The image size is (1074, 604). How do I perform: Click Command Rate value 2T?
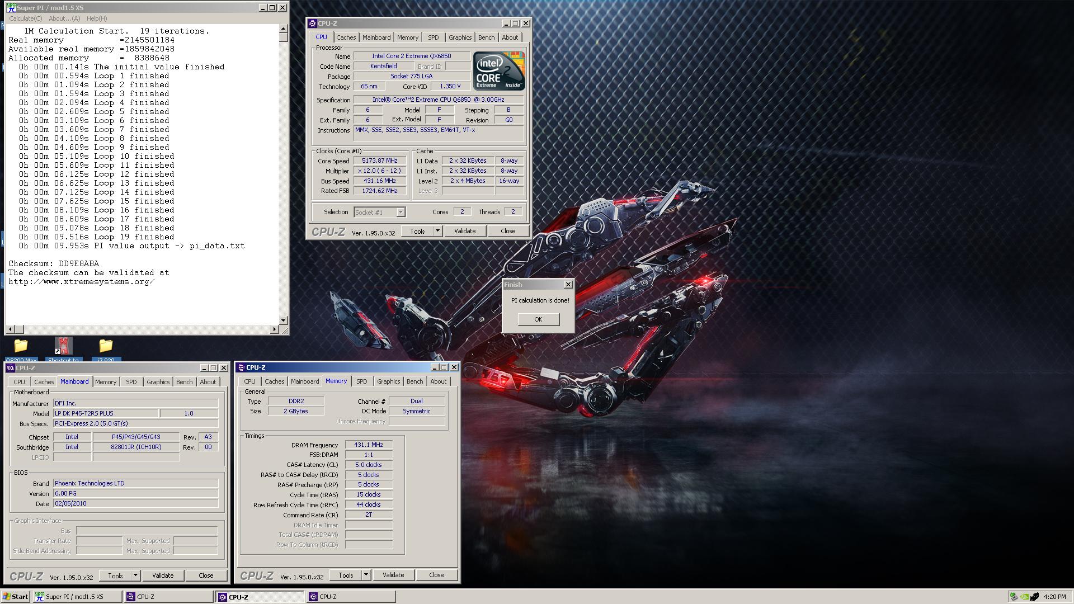(369, 515)
